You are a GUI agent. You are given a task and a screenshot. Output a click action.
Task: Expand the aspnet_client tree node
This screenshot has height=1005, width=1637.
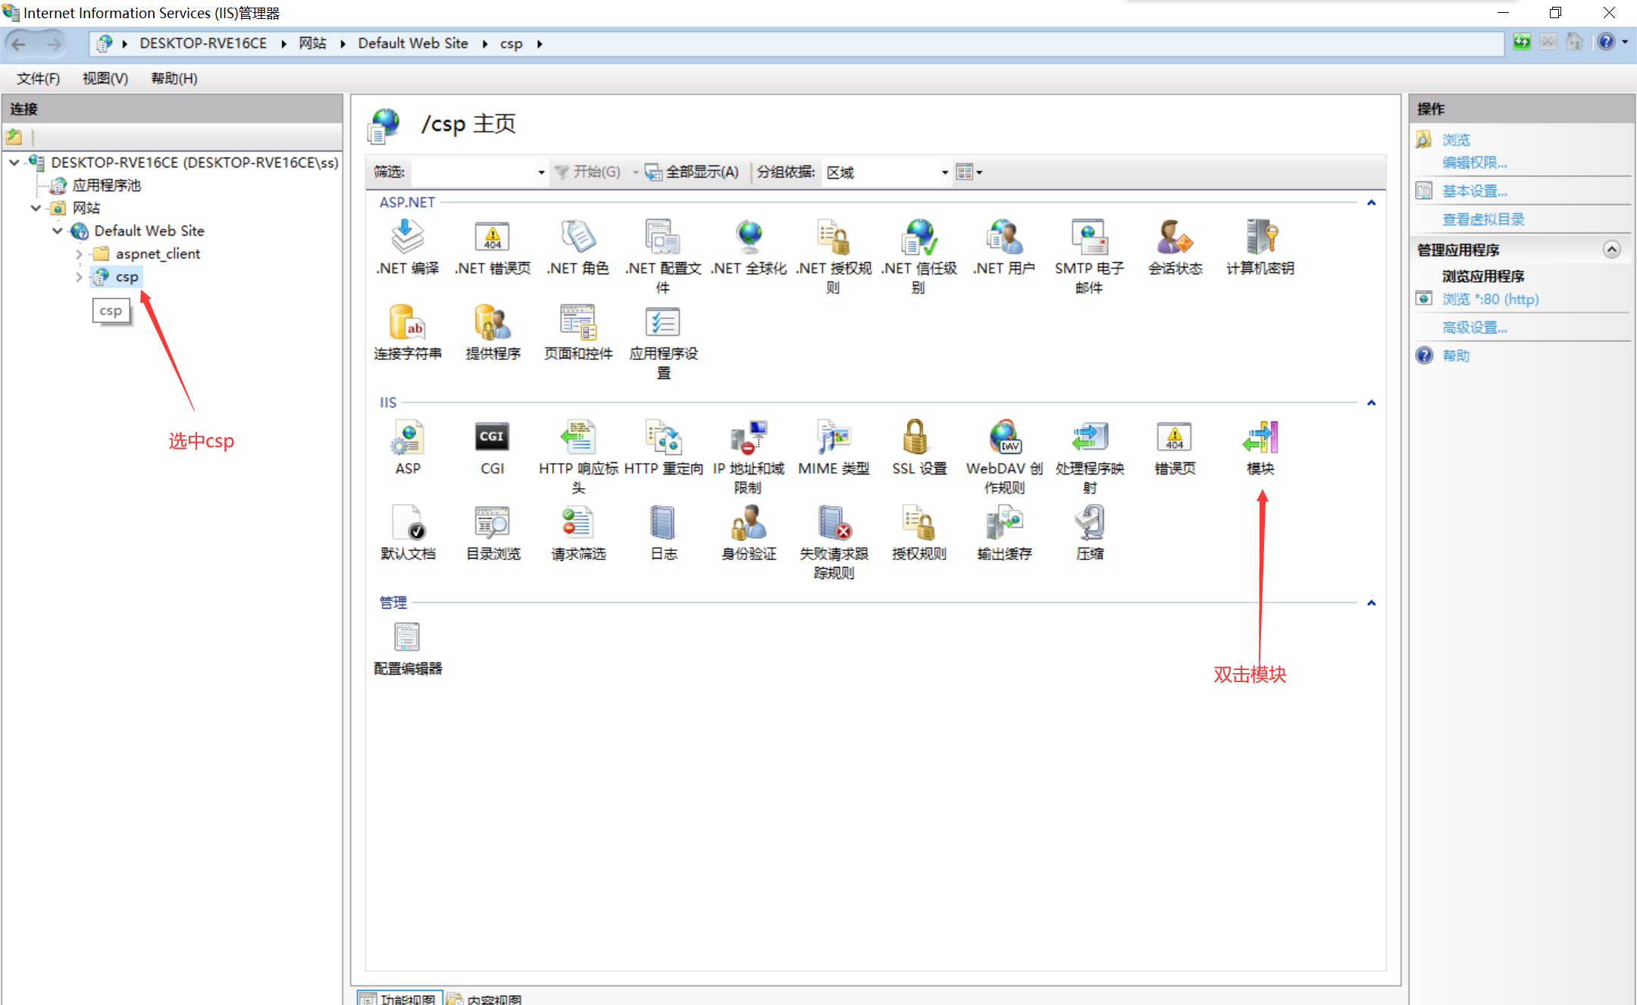[79, 254]
